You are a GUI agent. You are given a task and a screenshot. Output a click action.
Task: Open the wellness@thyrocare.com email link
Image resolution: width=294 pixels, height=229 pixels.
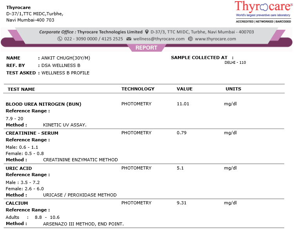pos(159,39)
